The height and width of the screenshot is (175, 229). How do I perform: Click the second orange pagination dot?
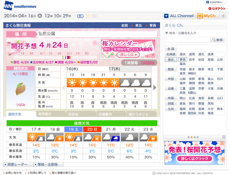click(192, 137)
